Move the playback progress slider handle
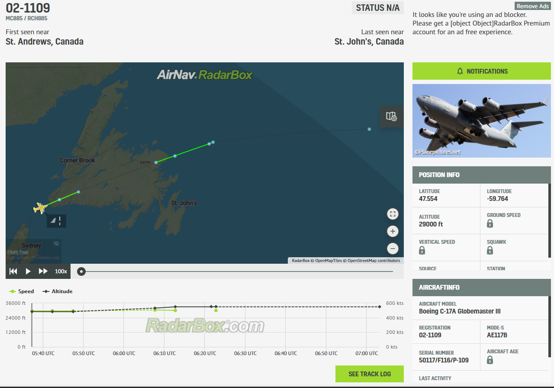 pyautogui.click(x=81, y=272)
